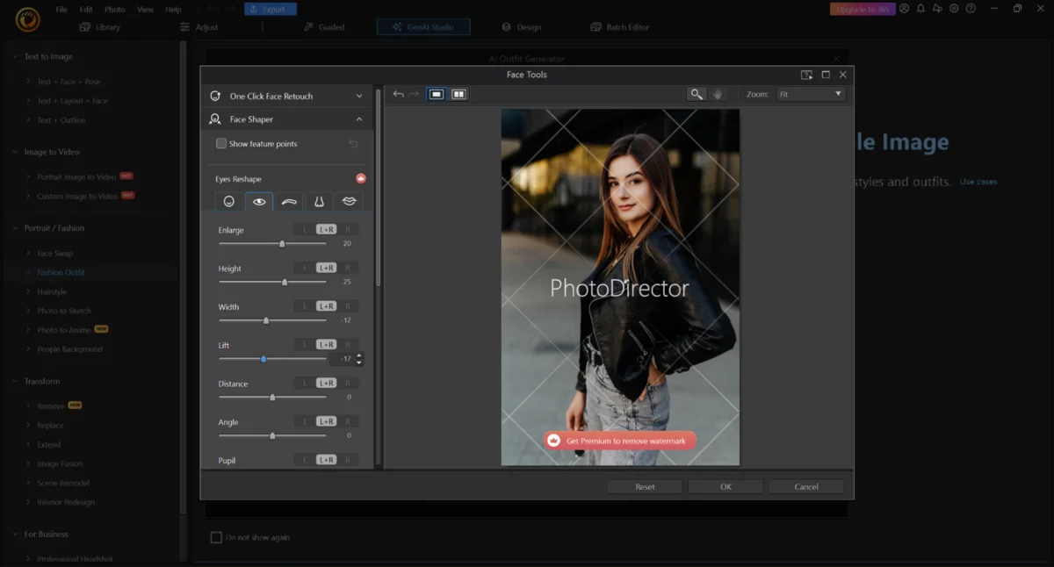Image resolution: width=1054 pixels, height=567 pixels.
Task: Open the File menu
Action: pyautogui.click(x=61, y=10)
